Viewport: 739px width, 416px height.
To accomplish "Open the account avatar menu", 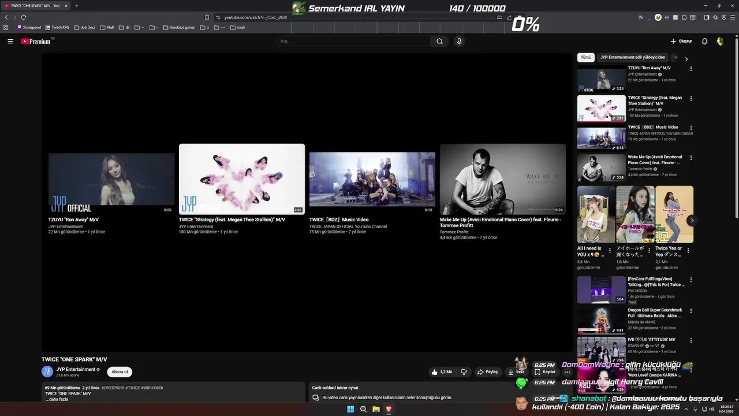I will coord(720,41).
